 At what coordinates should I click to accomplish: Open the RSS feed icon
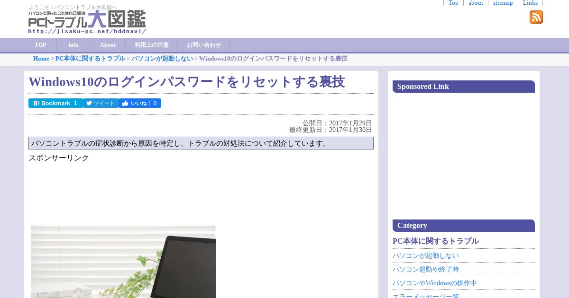[536, 17]
